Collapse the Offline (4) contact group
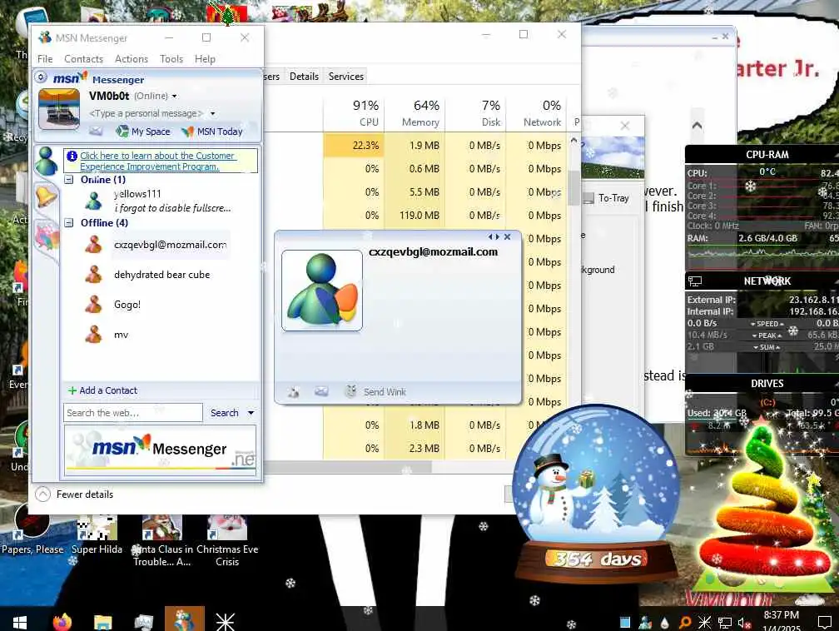Screen dimensions: 839x631 click(69, 222)
